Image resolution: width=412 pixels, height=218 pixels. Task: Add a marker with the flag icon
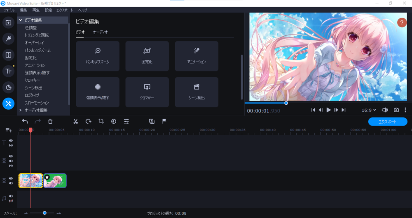pyautogui.click(x=164, y=121)
